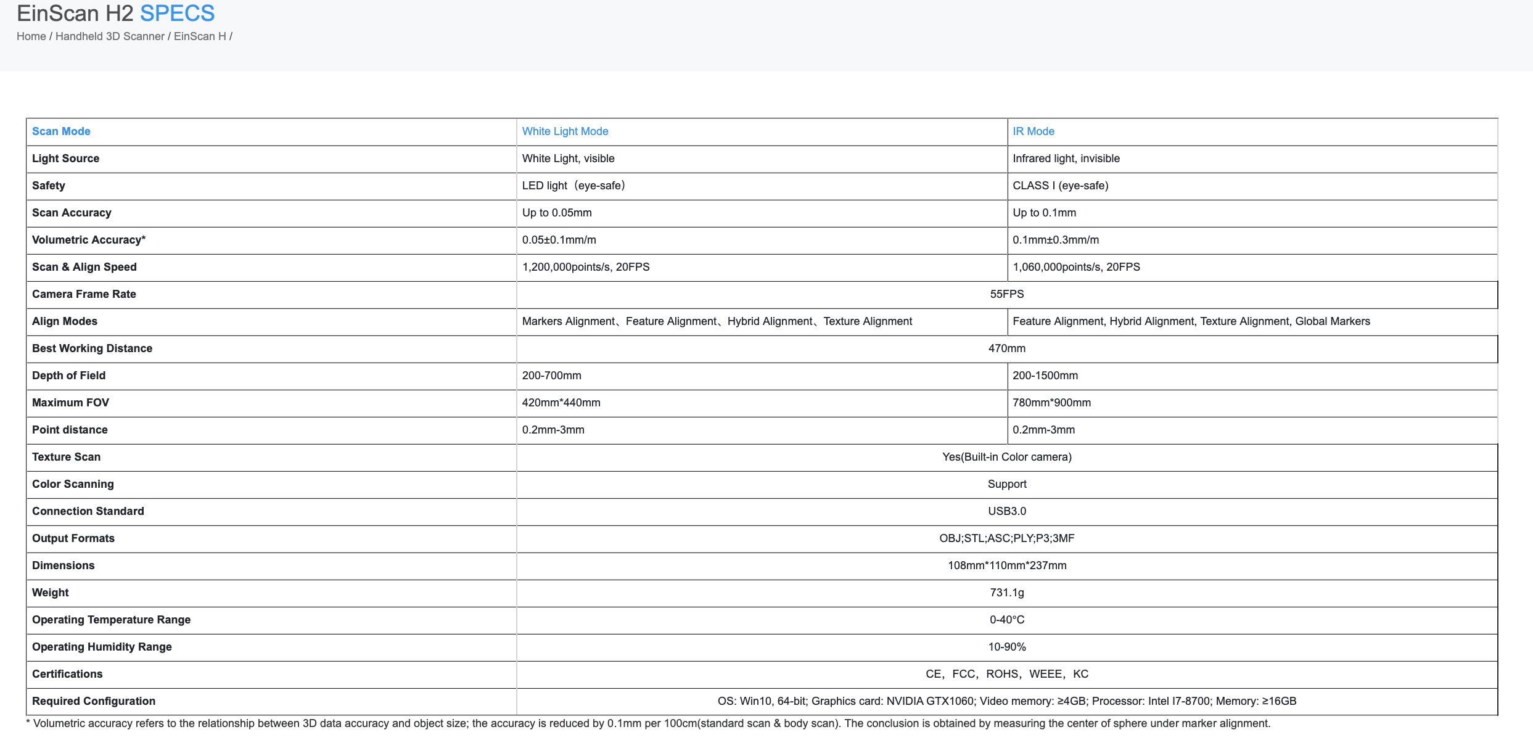Click Camera Frame Rate label

[x=84, y=294]
